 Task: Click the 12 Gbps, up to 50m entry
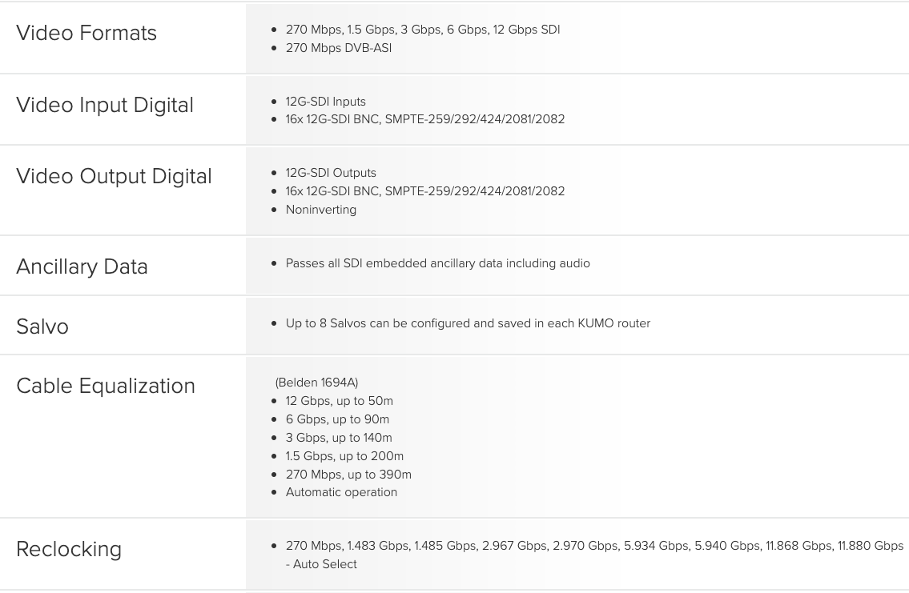[339, 401]
